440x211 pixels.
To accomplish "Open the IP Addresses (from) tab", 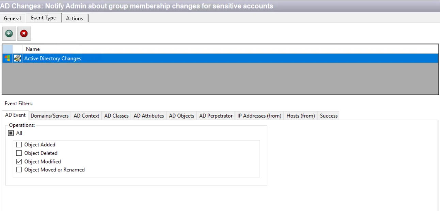I will click(260, 116).
